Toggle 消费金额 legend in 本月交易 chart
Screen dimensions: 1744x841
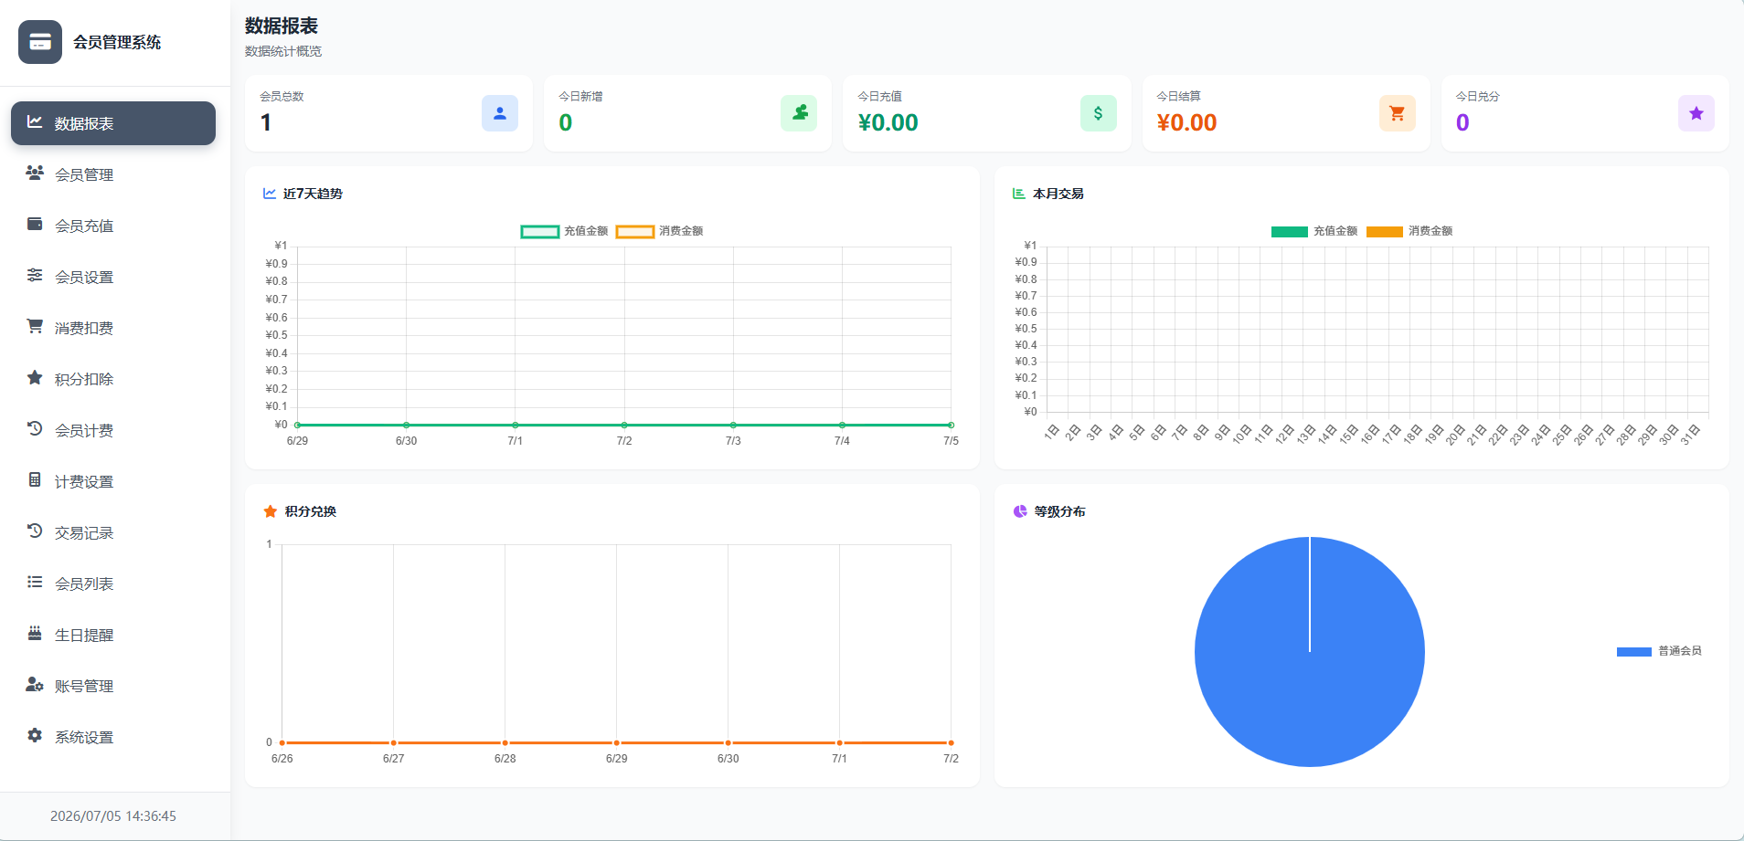point(1409,231)
